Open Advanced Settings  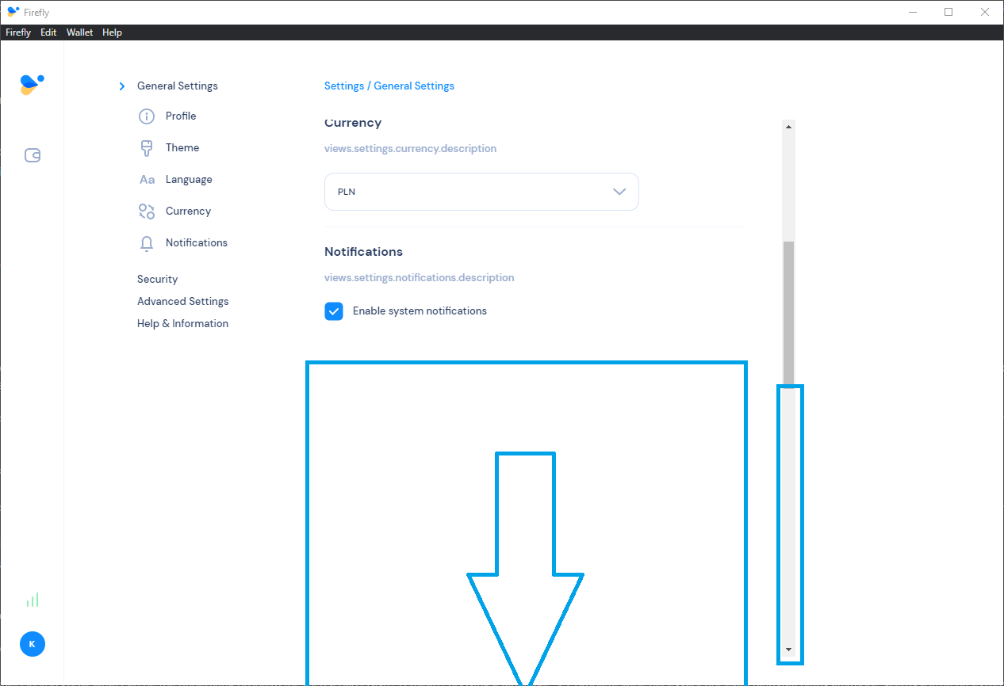182,301
